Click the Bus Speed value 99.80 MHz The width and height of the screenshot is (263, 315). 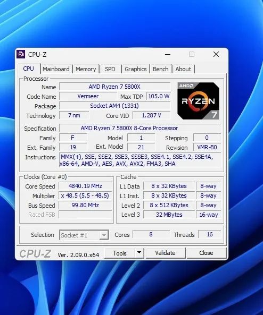[x=85, y=205]
